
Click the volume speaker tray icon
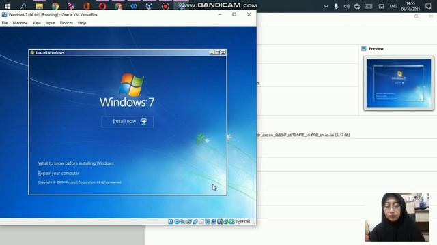pyautogui.click(x=346, y=6)
